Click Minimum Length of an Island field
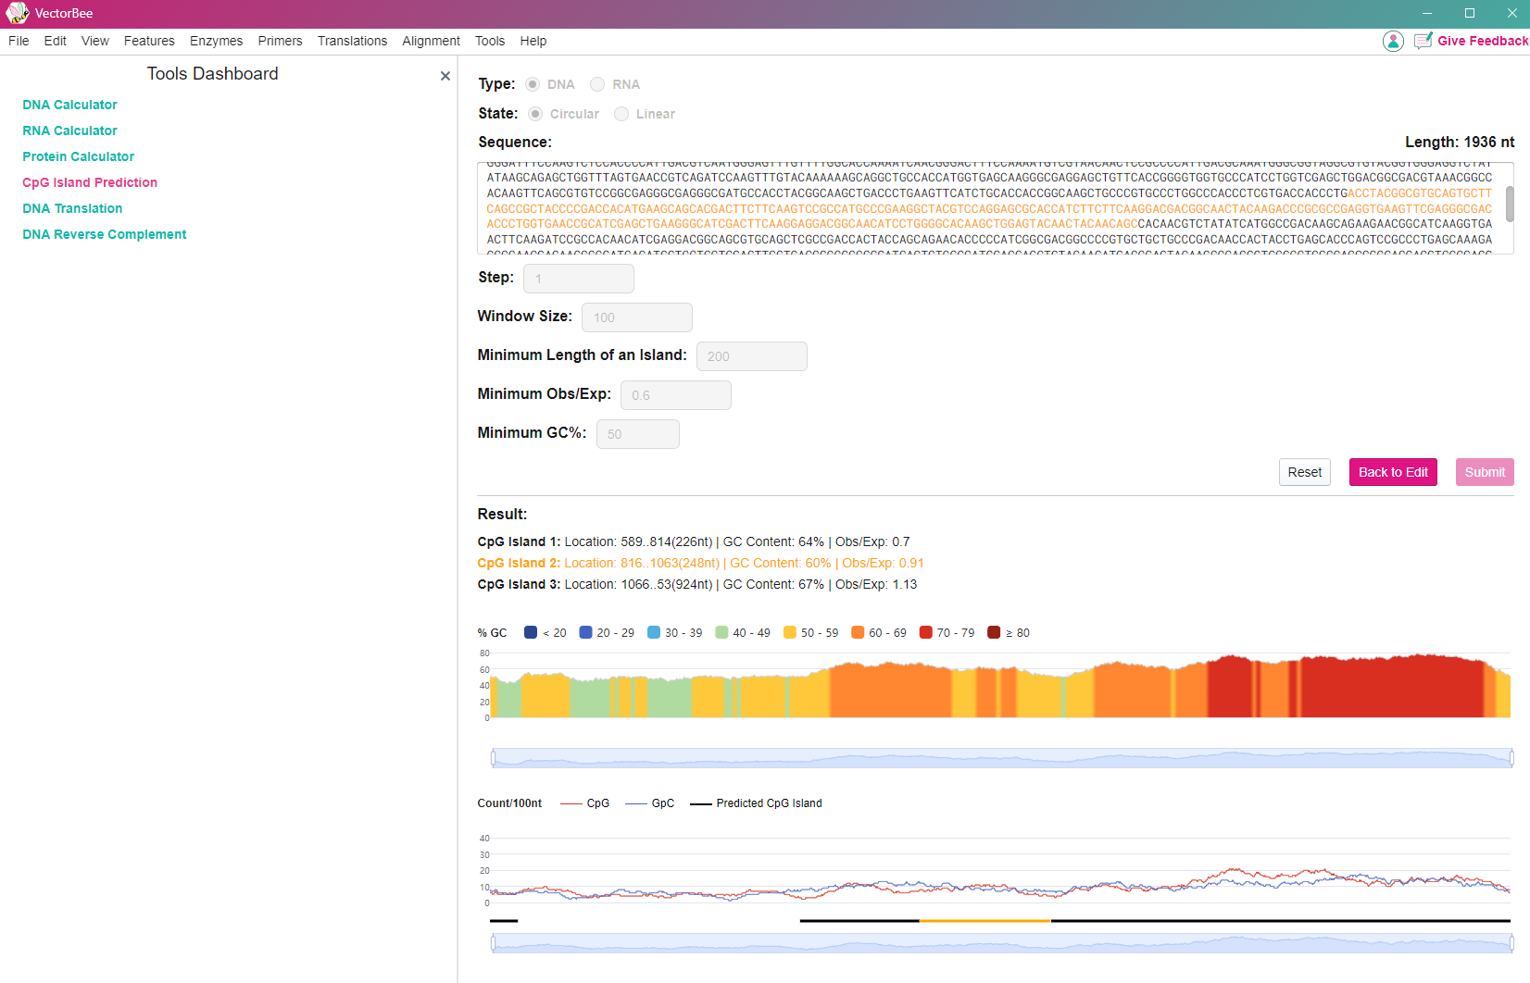 pos(752,356)
